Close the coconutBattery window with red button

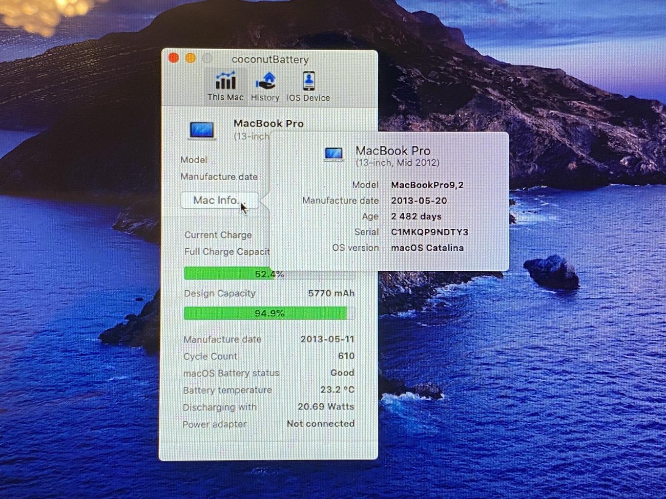[174, 58]
